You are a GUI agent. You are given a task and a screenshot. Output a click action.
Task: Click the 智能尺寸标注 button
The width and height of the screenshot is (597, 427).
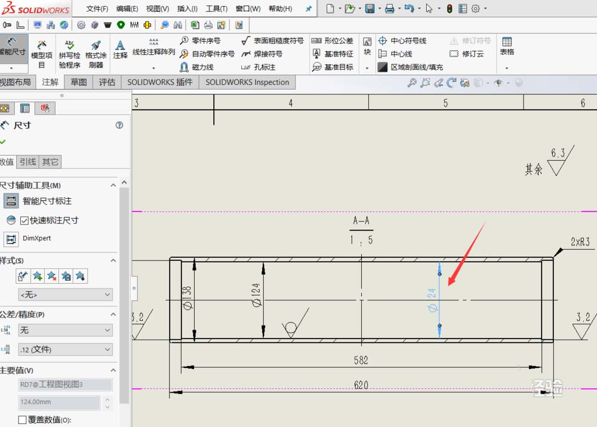[11, 201]
